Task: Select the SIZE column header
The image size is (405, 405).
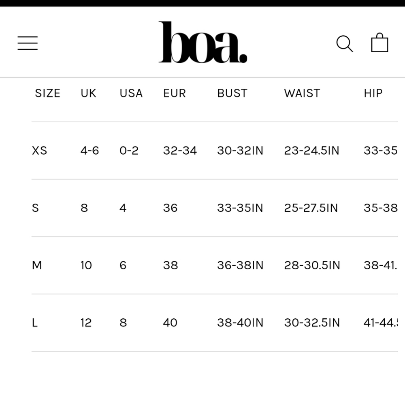Action: pyautogui.click(x=47, y=93)
